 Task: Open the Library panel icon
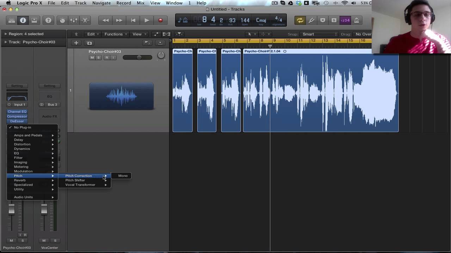[12, 20]
